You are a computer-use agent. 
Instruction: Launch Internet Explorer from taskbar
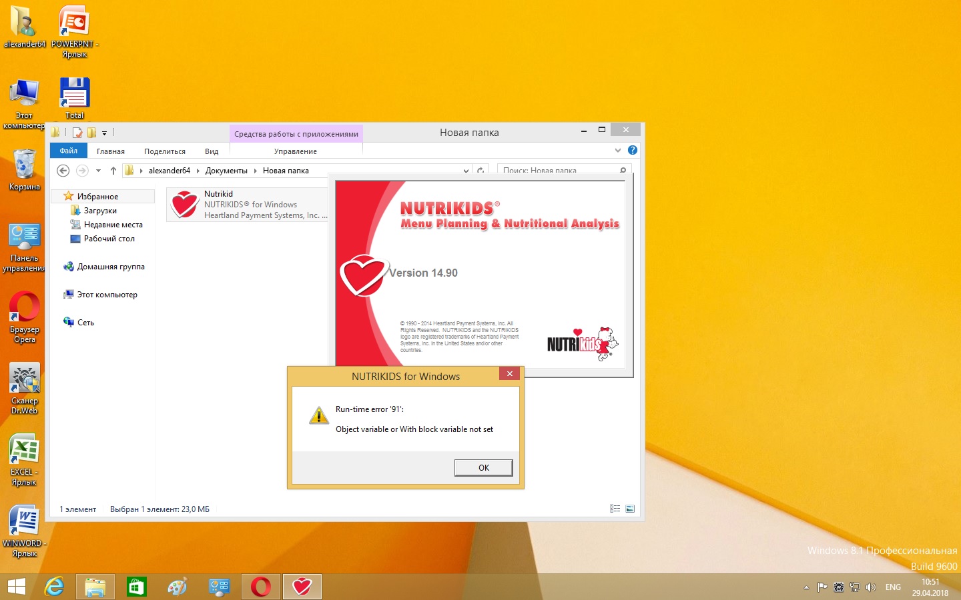pyautogui.click(x=54, y=587)
